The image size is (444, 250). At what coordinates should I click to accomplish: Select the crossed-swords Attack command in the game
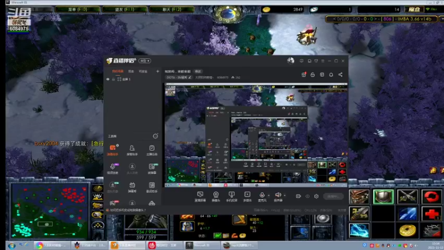407,197
